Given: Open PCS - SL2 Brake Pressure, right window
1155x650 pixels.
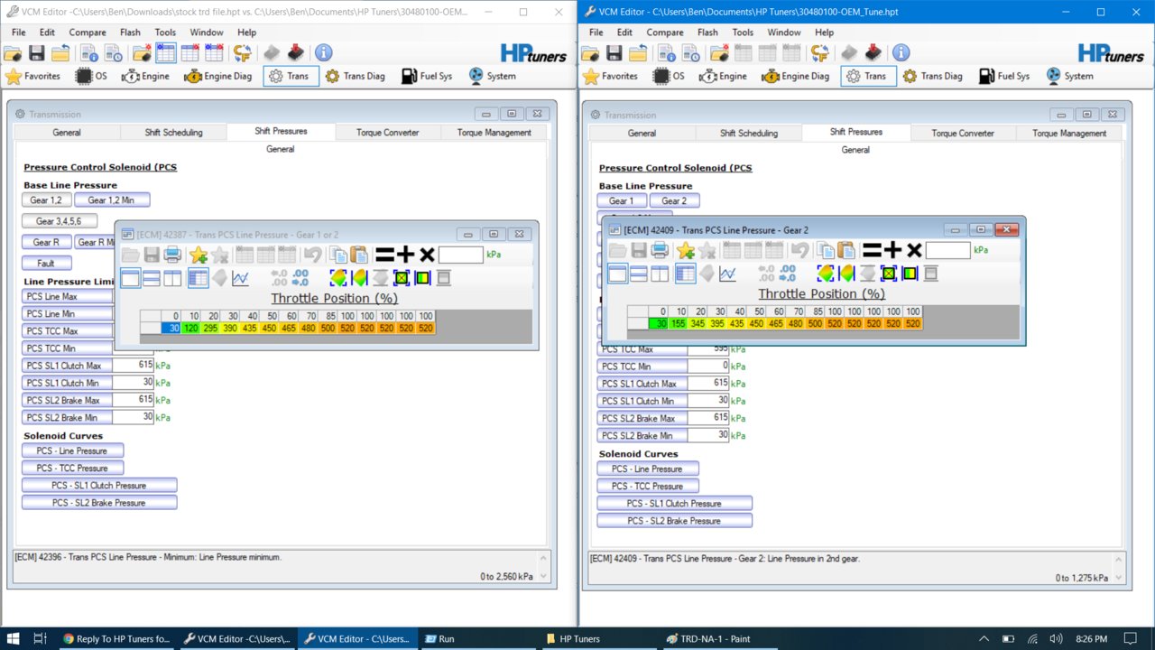Looking at the screenshot, I should (674, 521).
